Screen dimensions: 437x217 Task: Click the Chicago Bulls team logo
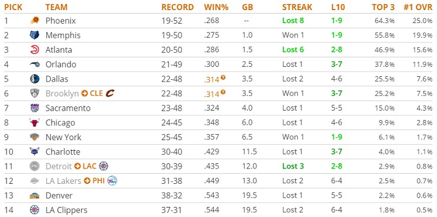[34, 122]
